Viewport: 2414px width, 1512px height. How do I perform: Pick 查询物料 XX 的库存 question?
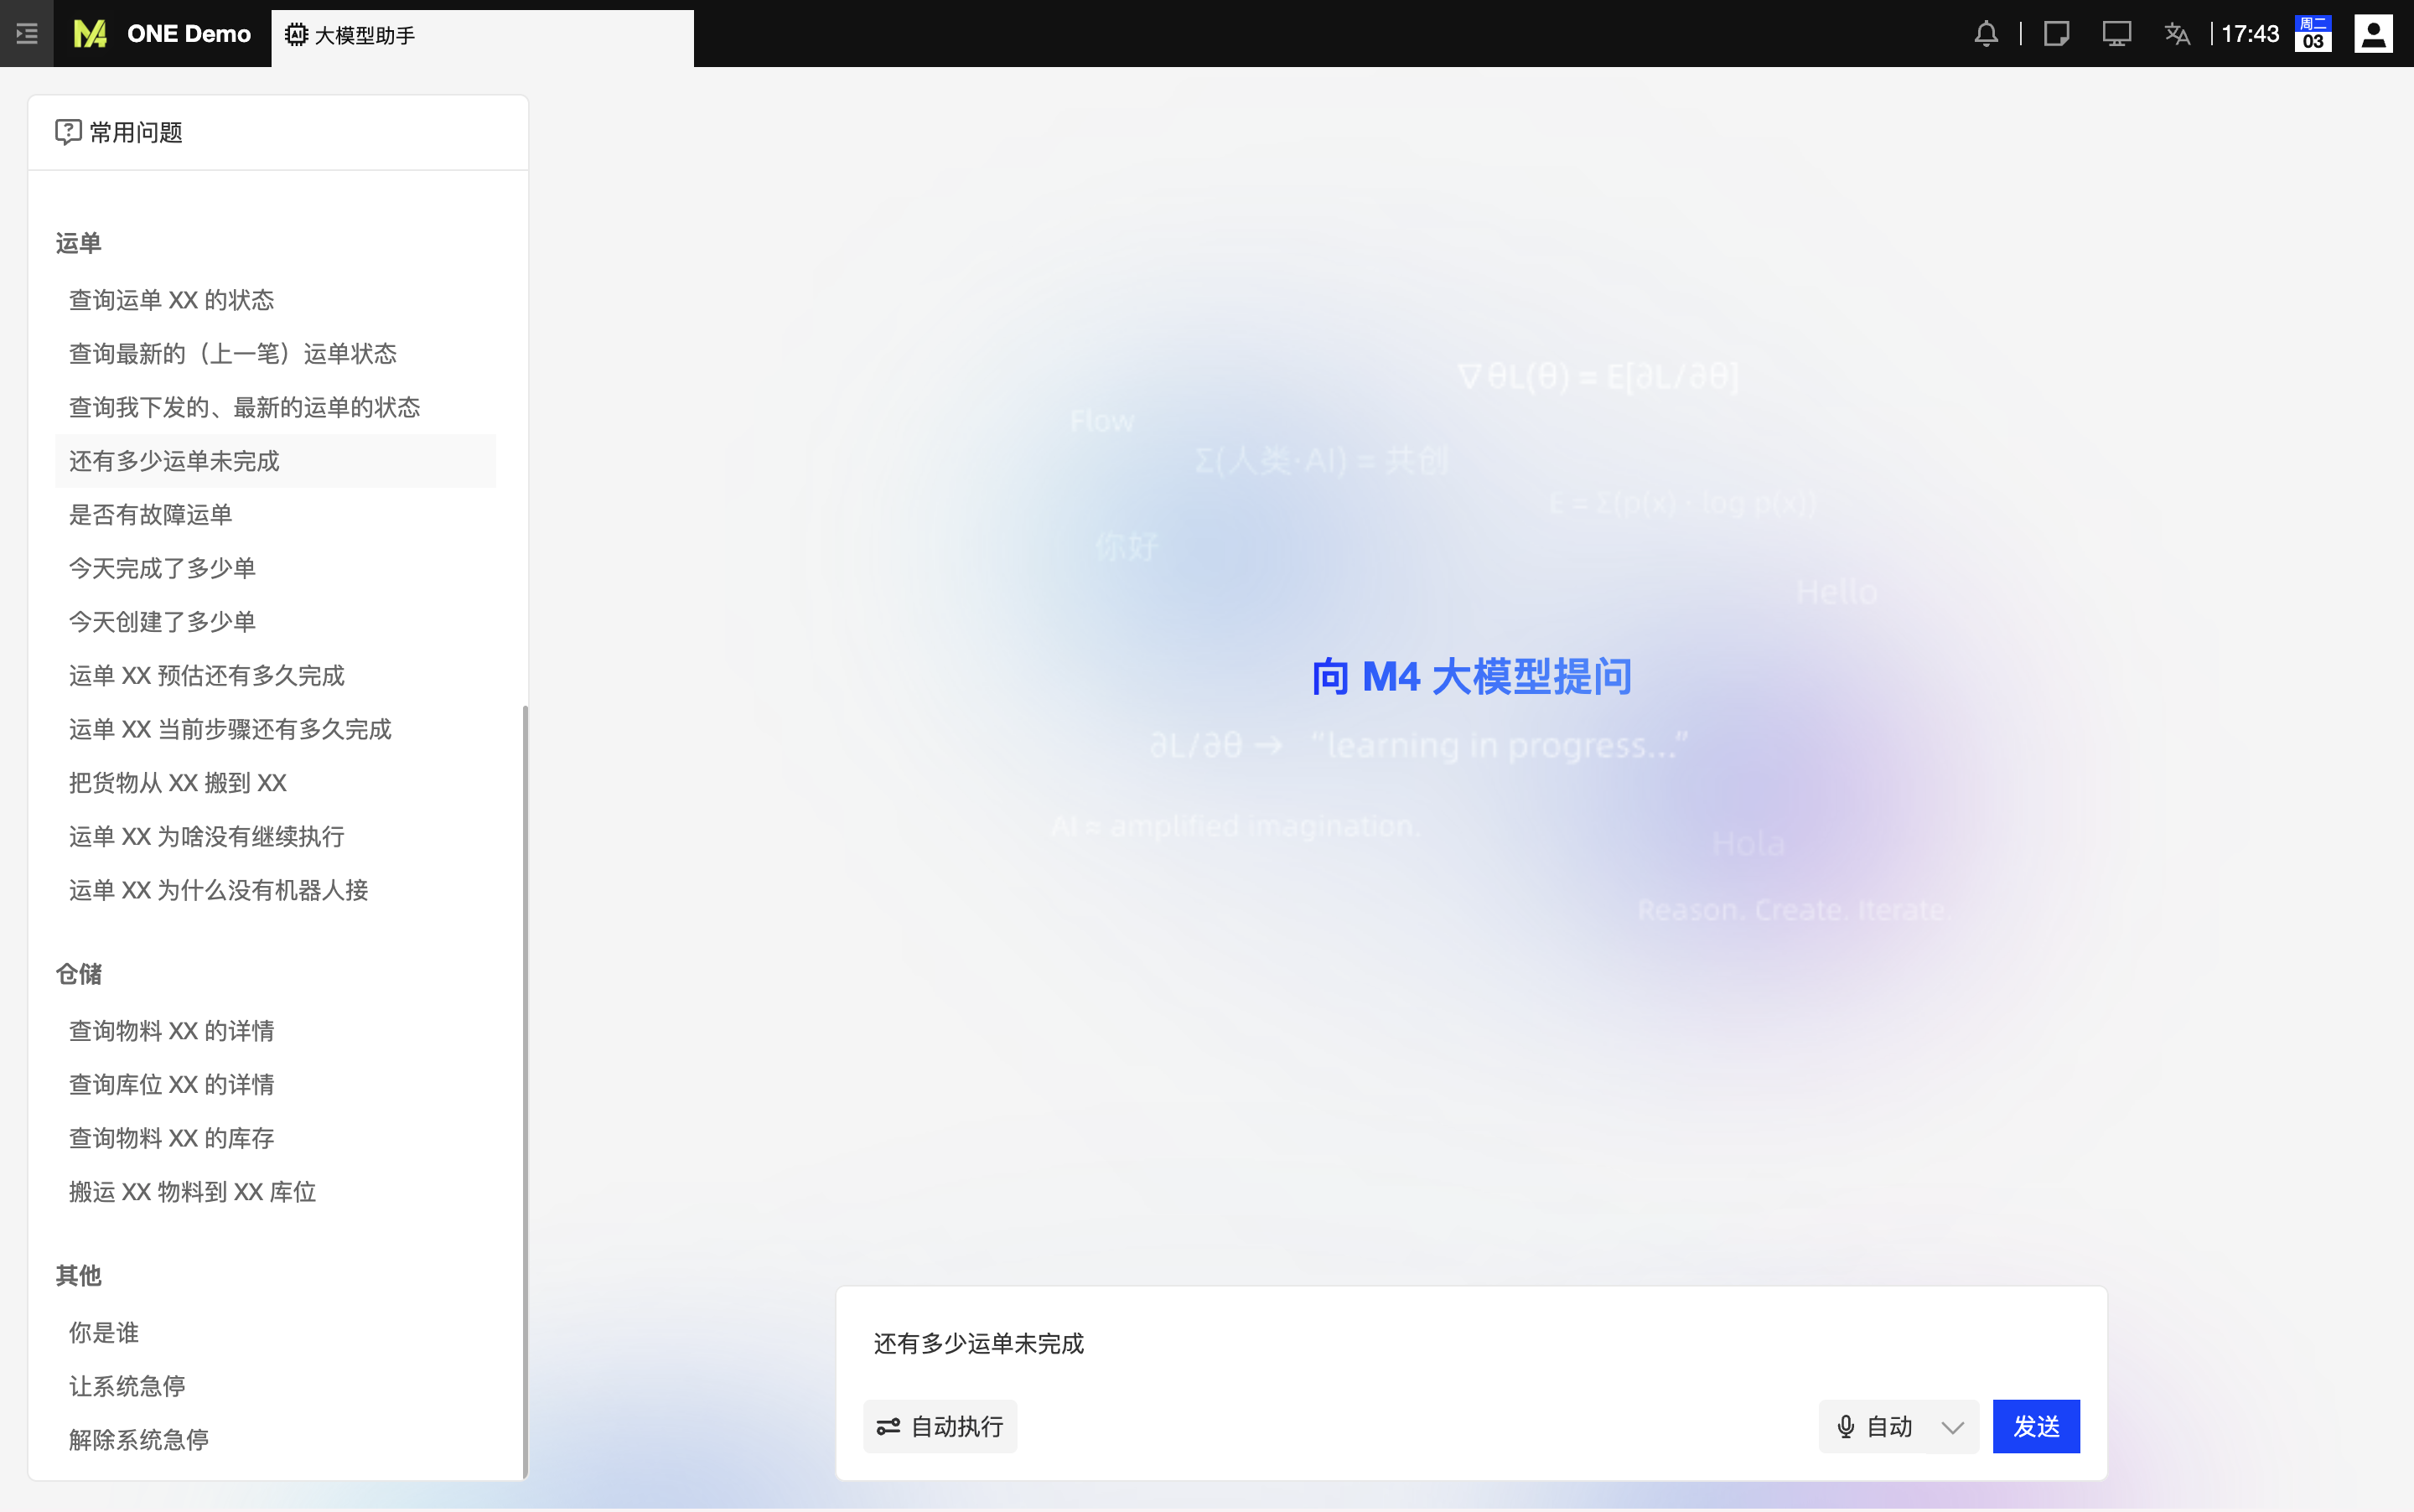[x=171, y=1138]
